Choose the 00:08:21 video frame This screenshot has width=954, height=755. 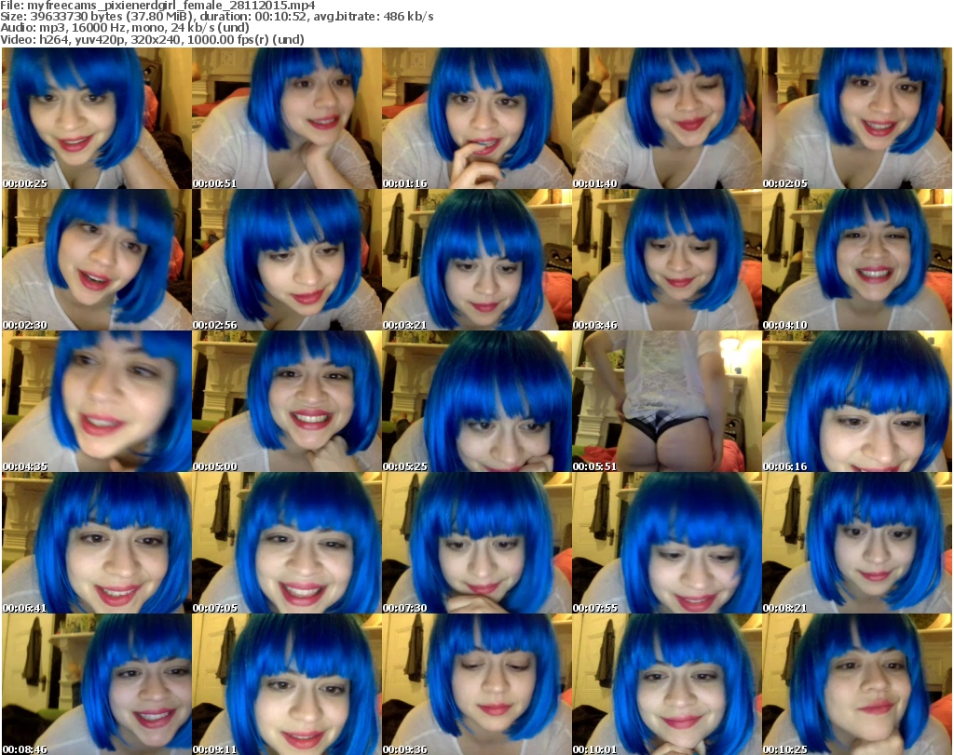pos(857,543)
